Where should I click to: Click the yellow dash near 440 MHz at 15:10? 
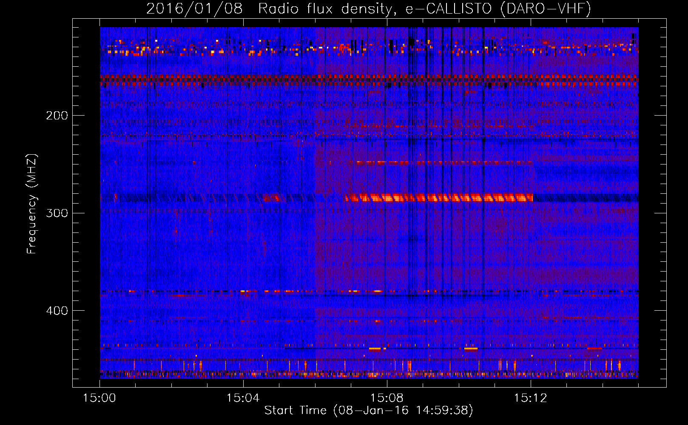(471, 349)
